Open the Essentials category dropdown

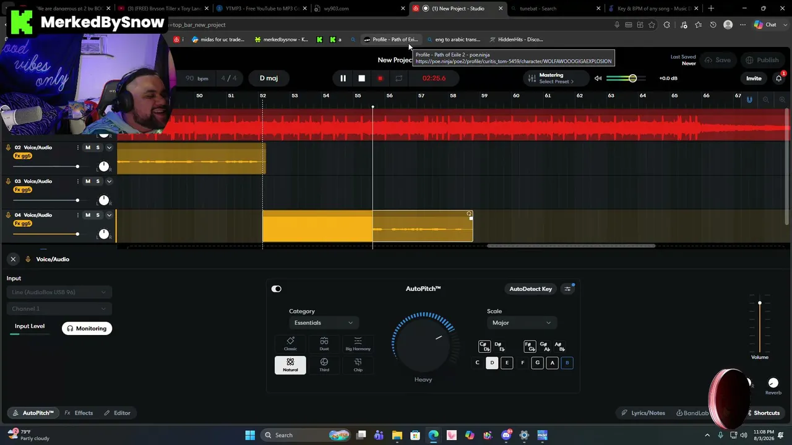pos(323,323)
